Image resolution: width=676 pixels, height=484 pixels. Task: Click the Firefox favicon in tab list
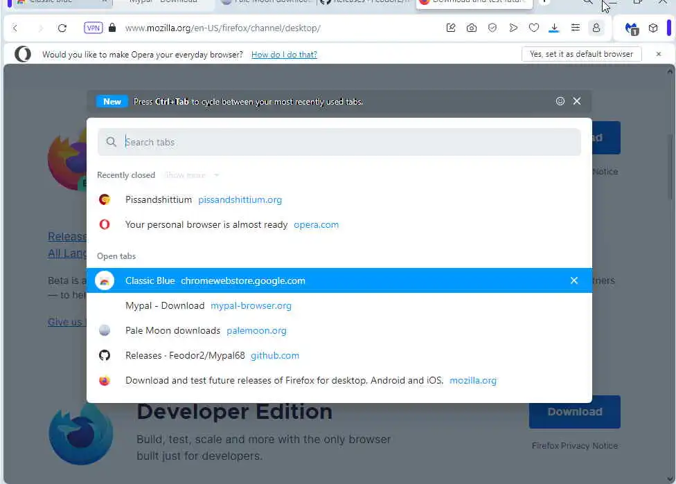[x=105, y=381]
